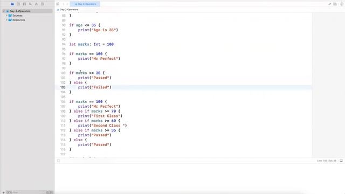This screenshot has width=345, height=194.
Task: Select the Day-2-Operators playground row
Action: (x=27, y=11)
